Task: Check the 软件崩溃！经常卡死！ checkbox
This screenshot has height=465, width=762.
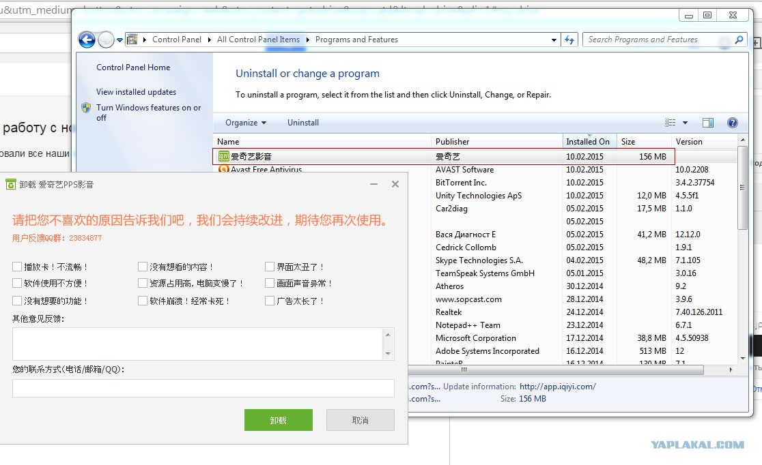Action: point(143,301)
